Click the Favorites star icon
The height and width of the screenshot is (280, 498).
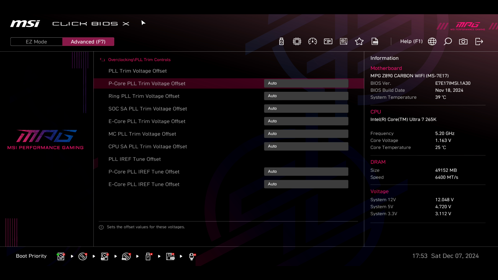[359, 41]
